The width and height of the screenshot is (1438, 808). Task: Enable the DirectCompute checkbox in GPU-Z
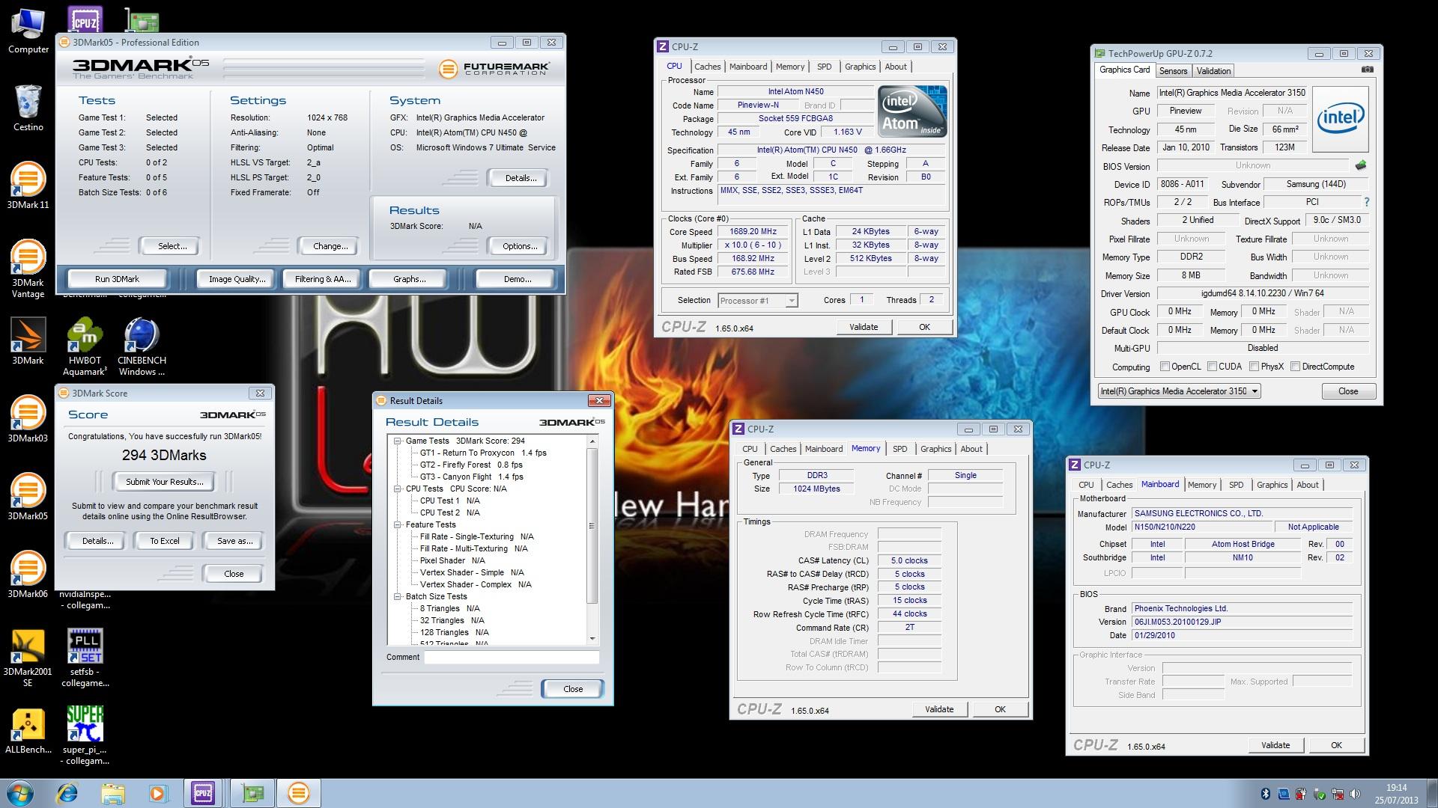1295,367
